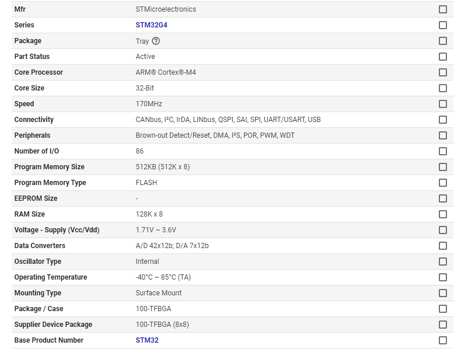The height and width of the screenshot is (352, 461).
Task: Click the Core Processor label
Action: [x=39, y=72]
